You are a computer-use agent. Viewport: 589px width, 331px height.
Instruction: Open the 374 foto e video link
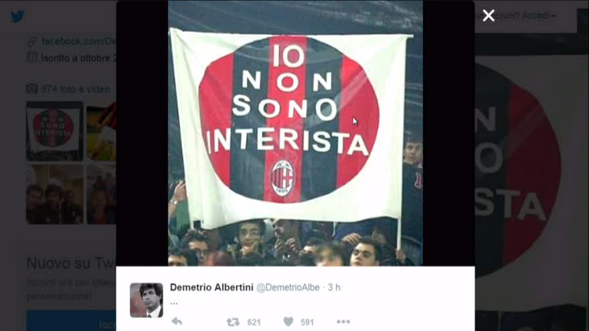(x=76, y=90)
